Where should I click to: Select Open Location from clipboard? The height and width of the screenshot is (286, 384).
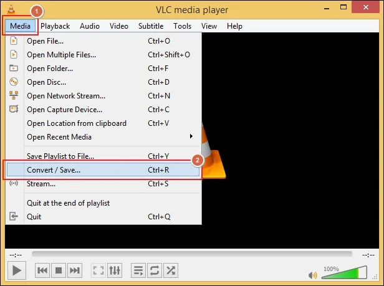[x=103, y=123]
